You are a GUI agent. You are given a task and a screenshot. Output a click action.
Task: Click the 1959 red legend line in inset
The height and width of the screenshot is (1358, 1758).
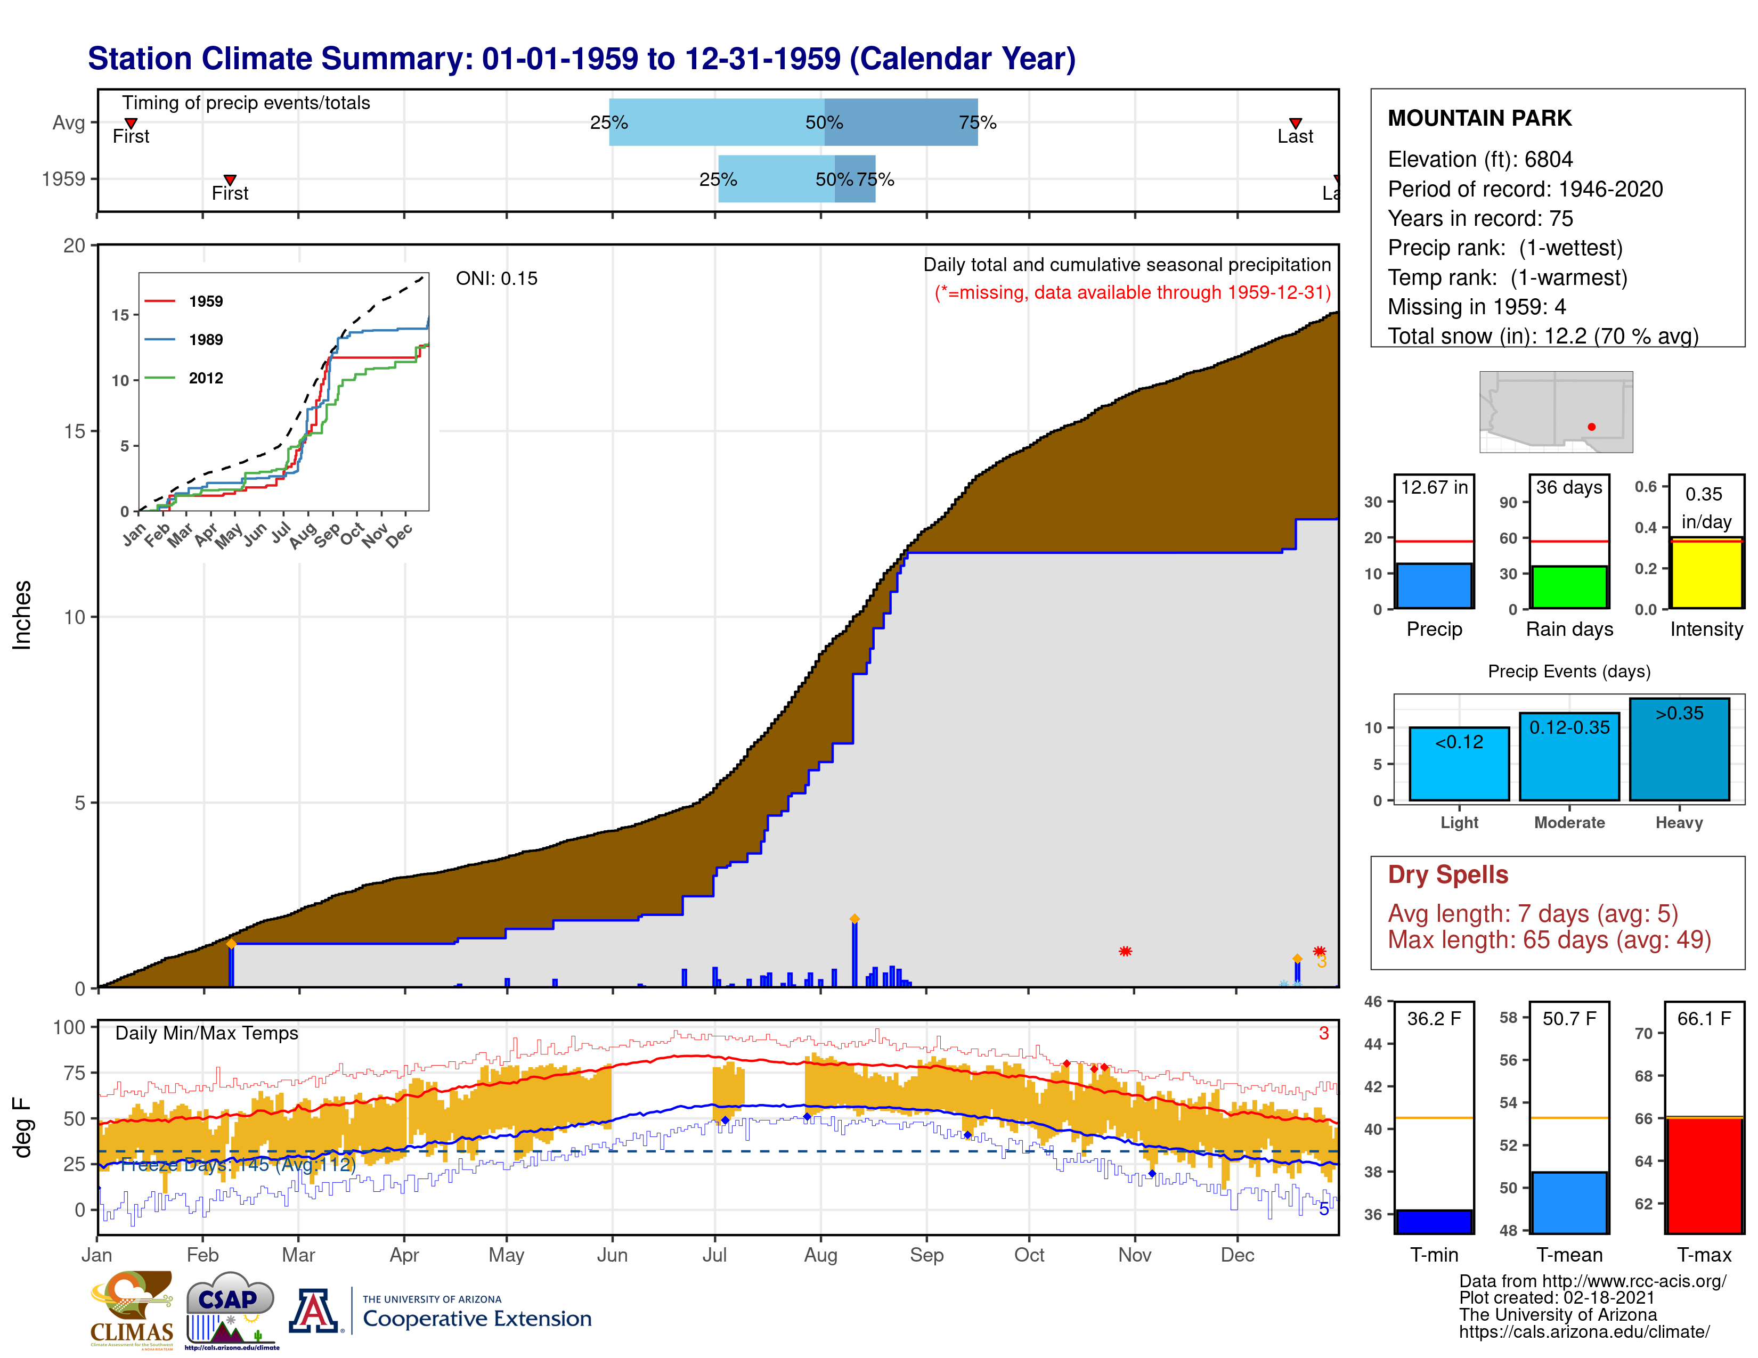(159, 301)
